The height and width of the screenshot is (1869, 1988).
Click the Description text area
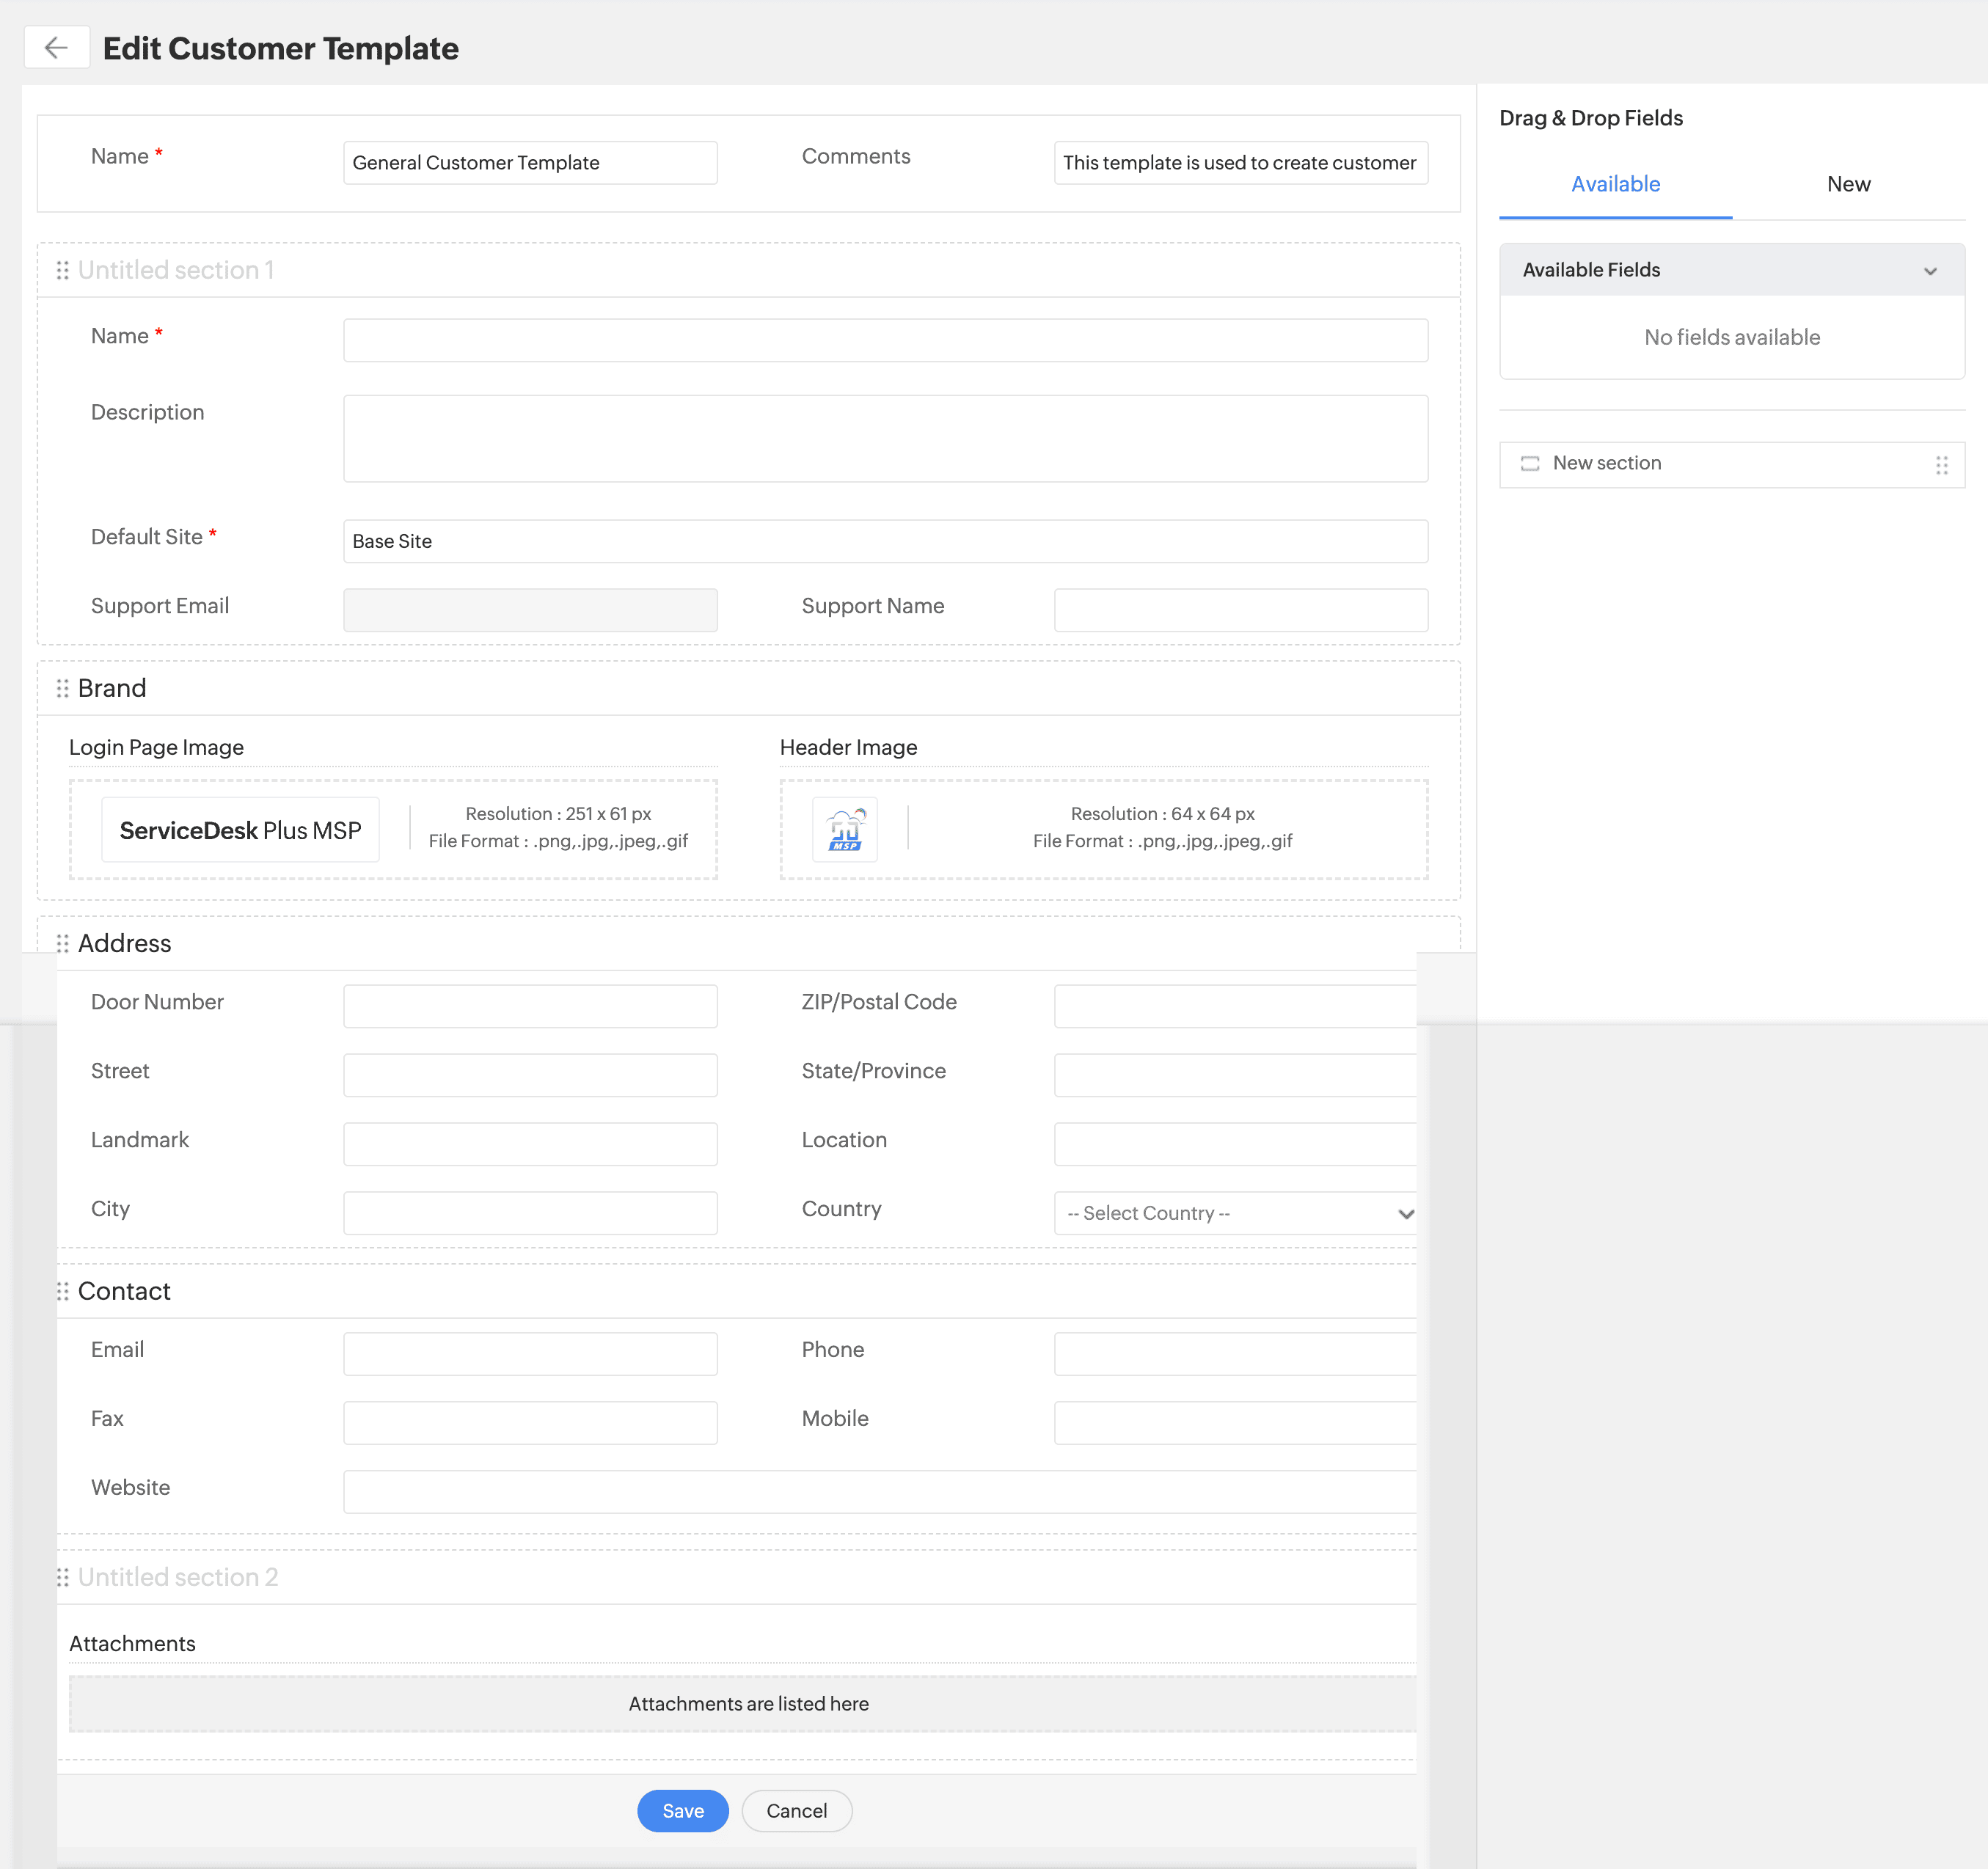coord(884,438)
